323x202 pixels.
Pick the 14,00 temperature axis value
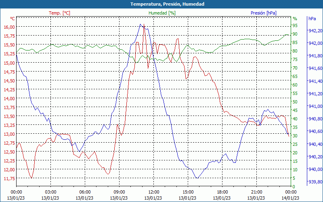point(9,99)
